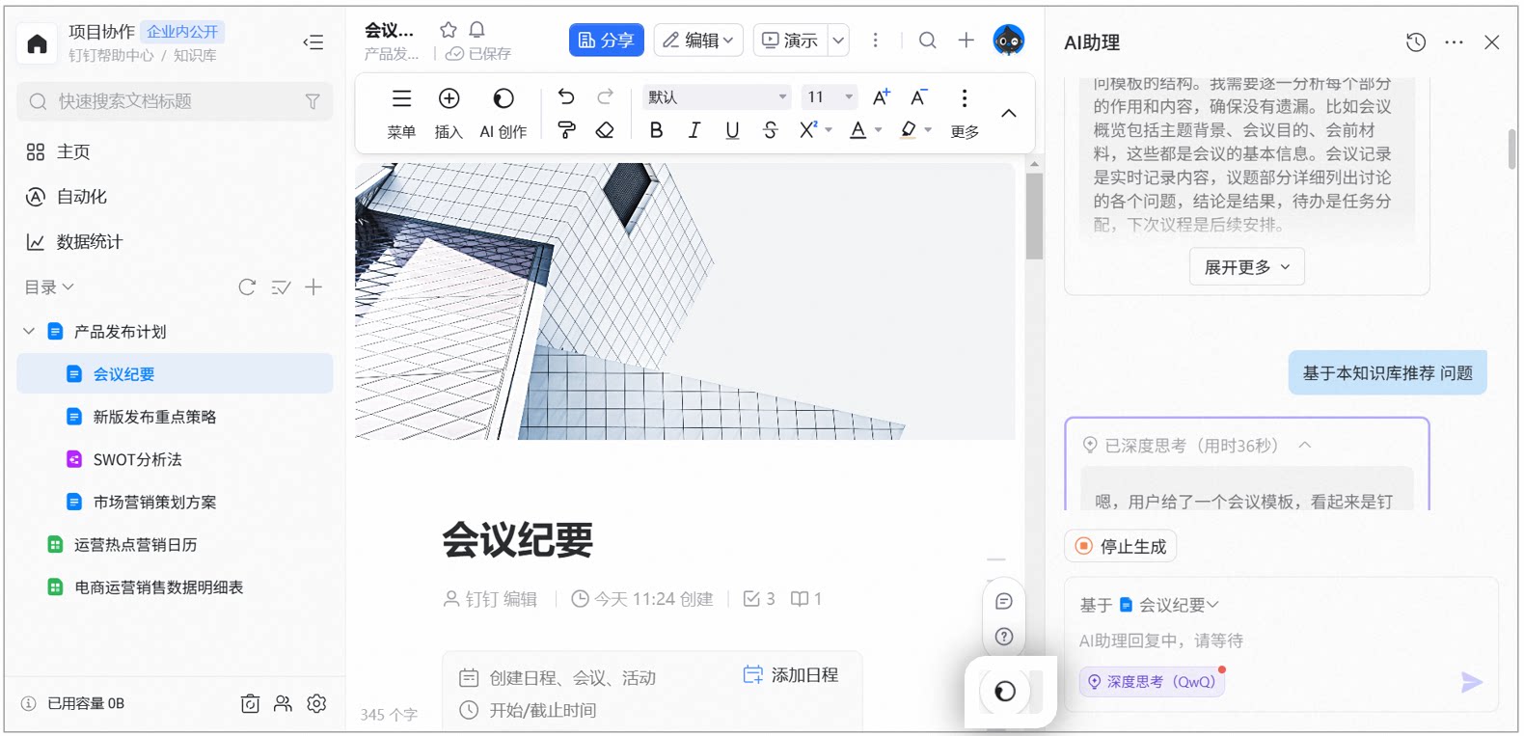This screenshot has height=736, width=1524.
Task: Collapse the 产品发布计划 tree node
Action: (29, 332)
